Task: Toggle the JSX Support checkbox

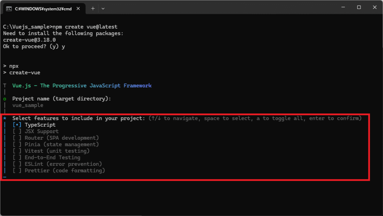Action: pos(17,131)
